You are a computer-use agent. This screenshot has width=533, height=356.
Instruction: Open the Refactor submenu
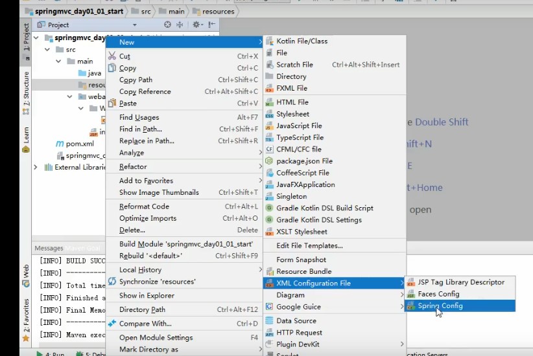coord(184,166)
